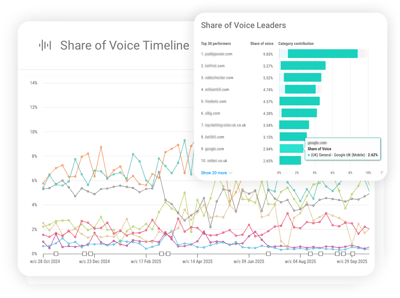Viewport: 400px width, 298px height.
Task: Click the annotation marker near w/c 04 Aug 2025
Action: [310, 254]
